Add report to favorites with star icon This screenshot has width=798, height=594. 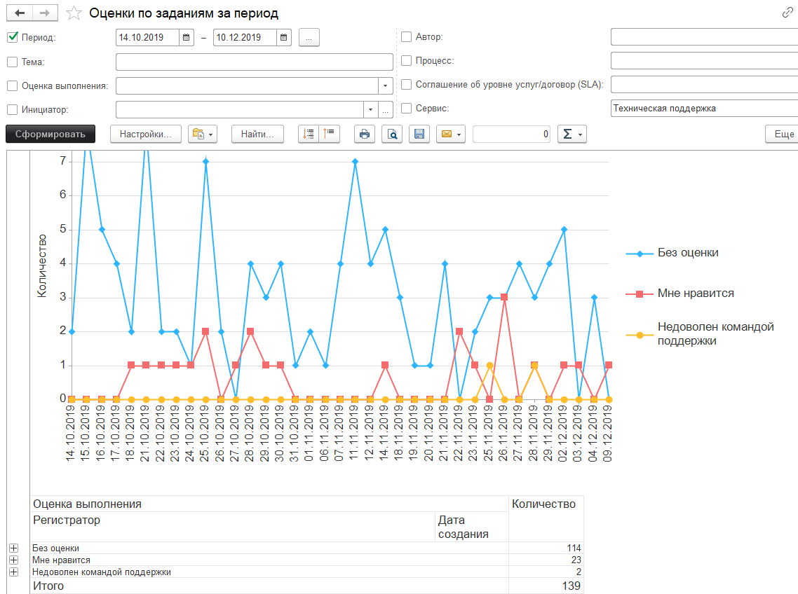(73, 13)
